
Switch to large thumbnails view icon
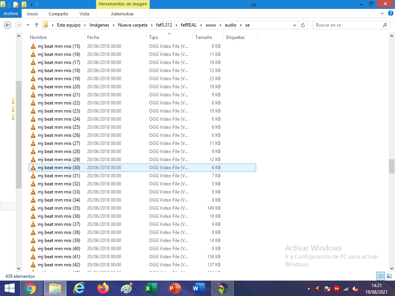(389, 276)
